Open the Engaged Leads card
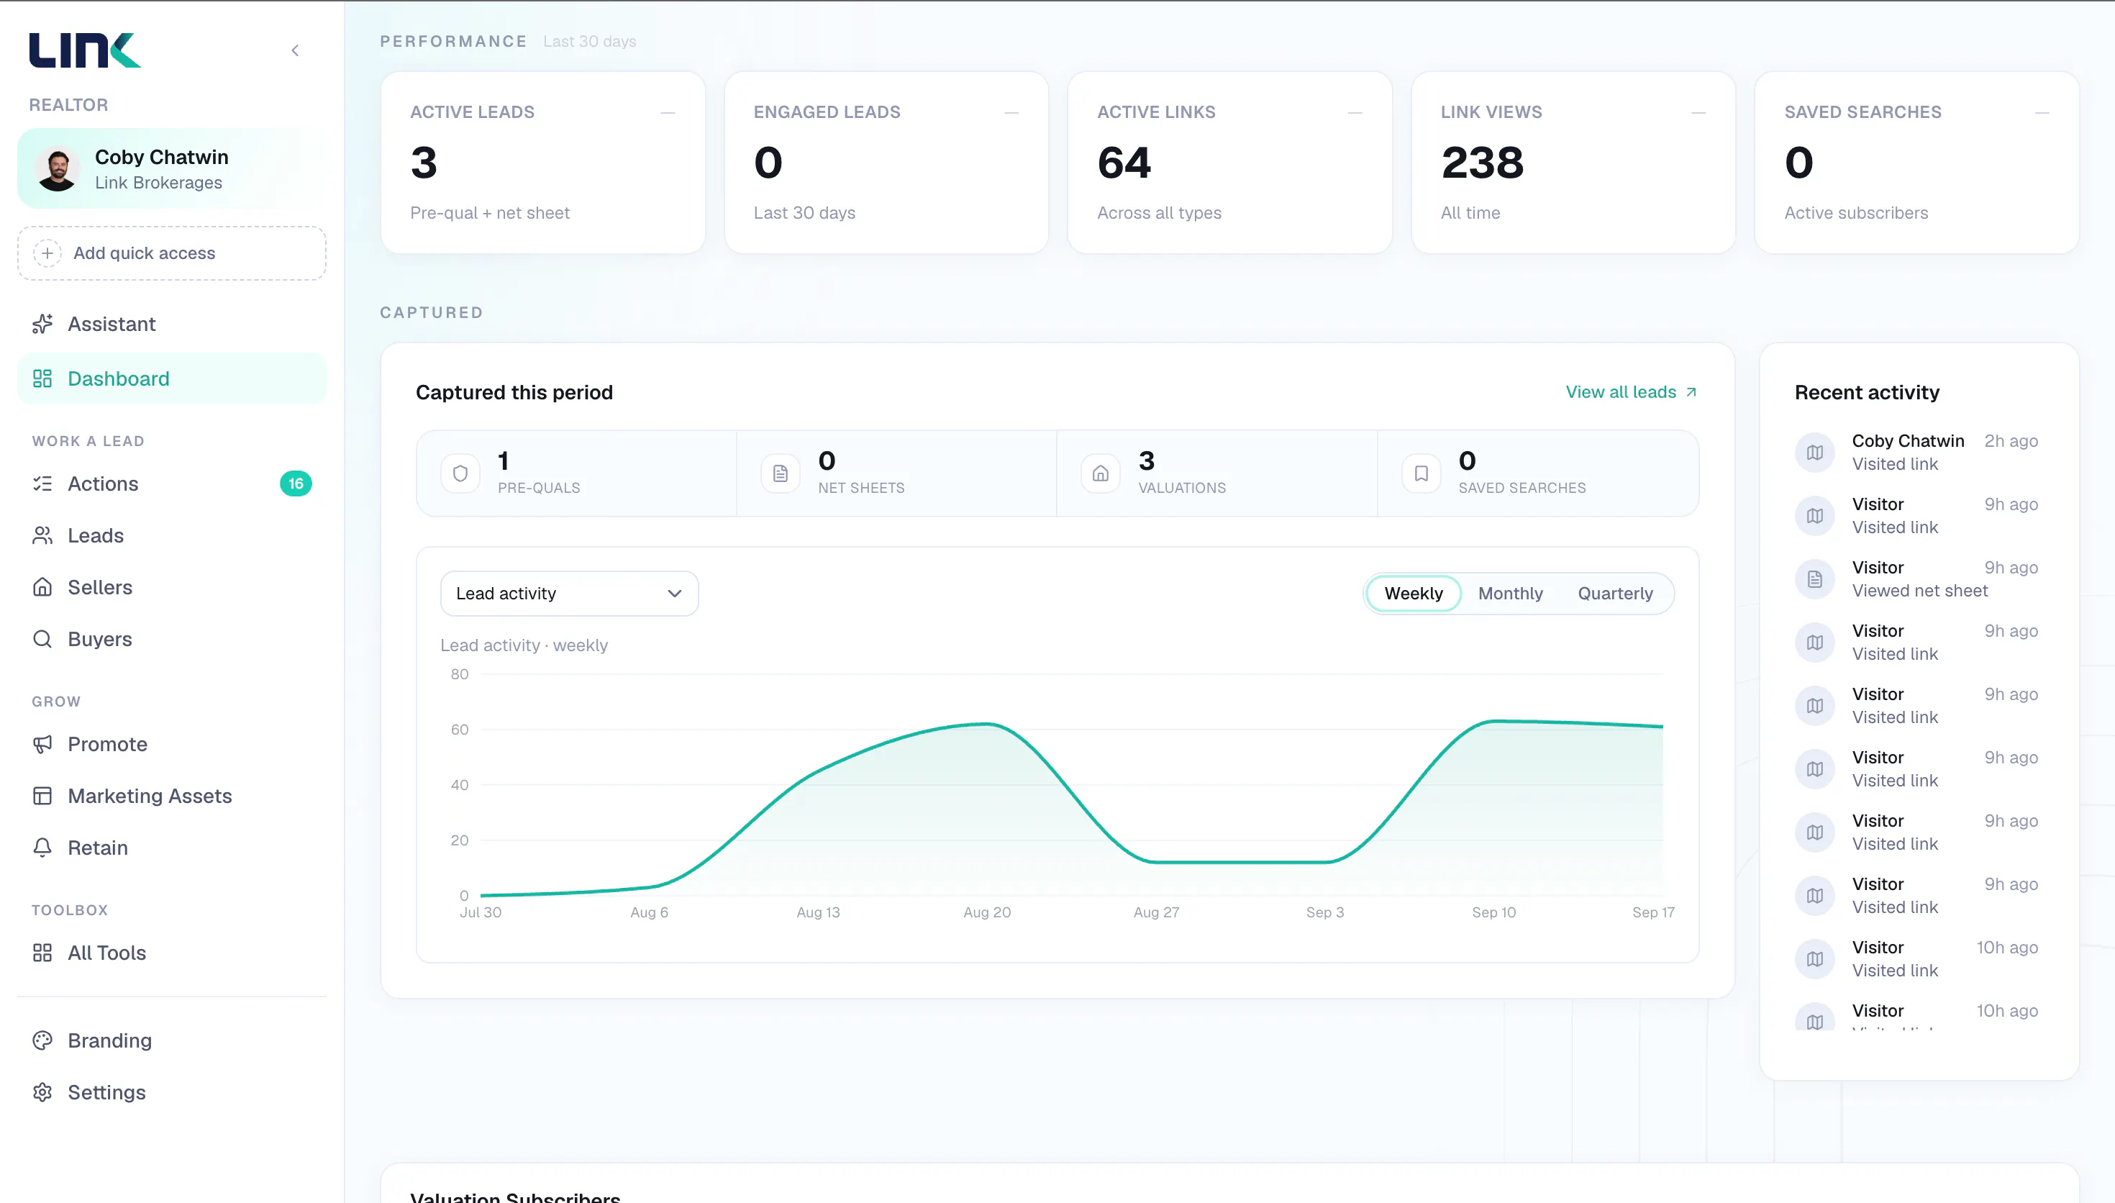This screenshot has height=1203, width=2115. click(886, 162)
